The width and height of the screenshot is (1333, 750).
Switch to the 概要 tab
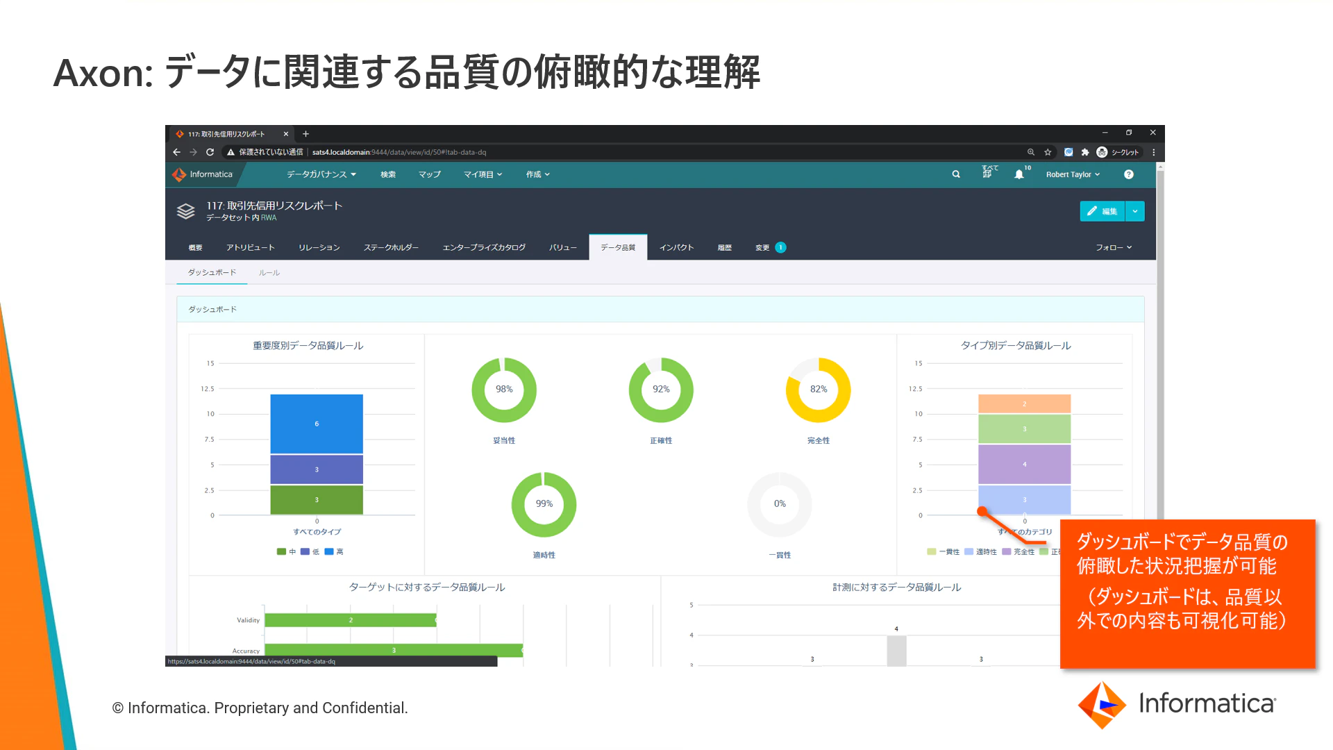196,247
